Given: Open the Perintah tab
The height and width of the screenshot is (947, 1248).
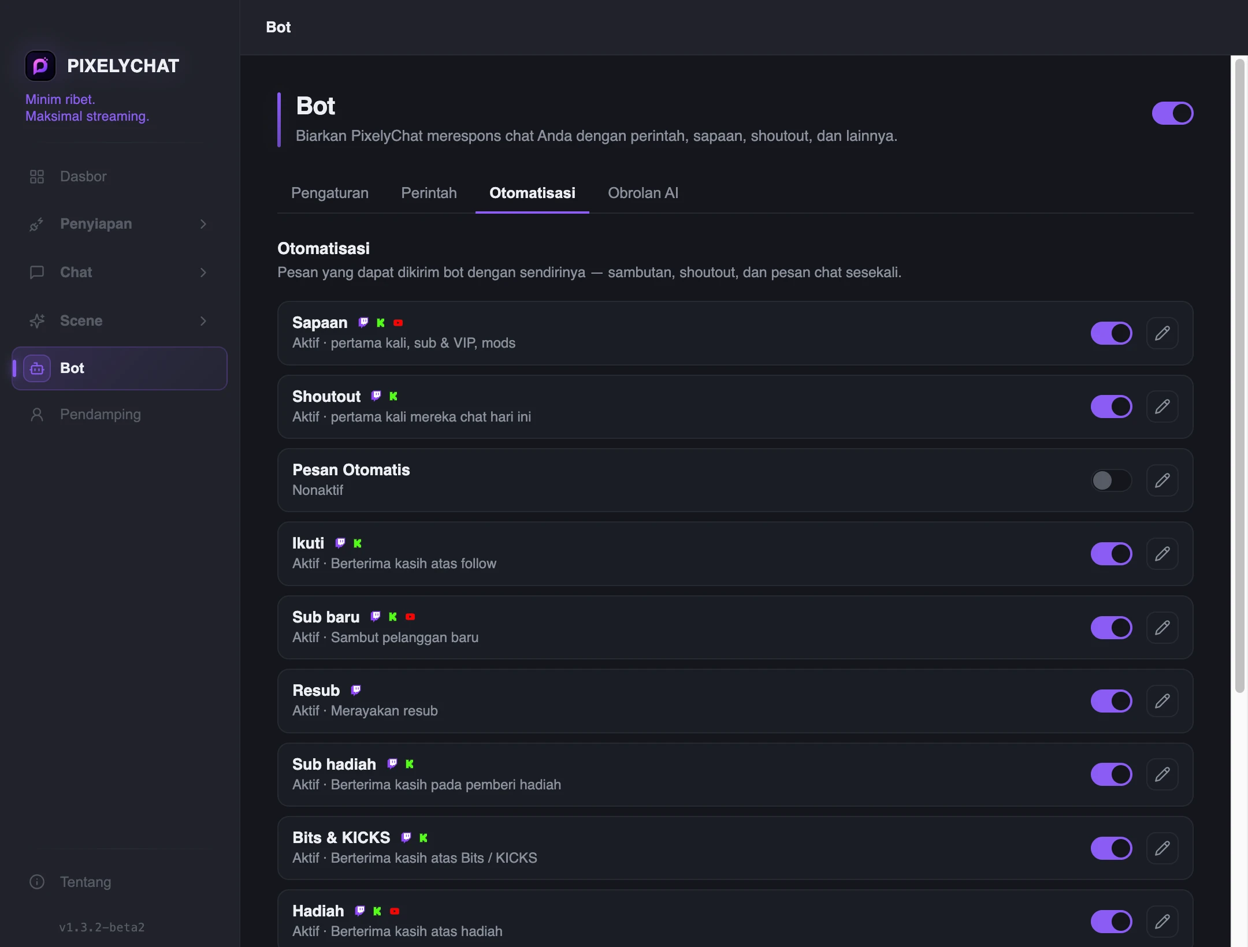Looking at the screenshot, I should coord(429,193).
